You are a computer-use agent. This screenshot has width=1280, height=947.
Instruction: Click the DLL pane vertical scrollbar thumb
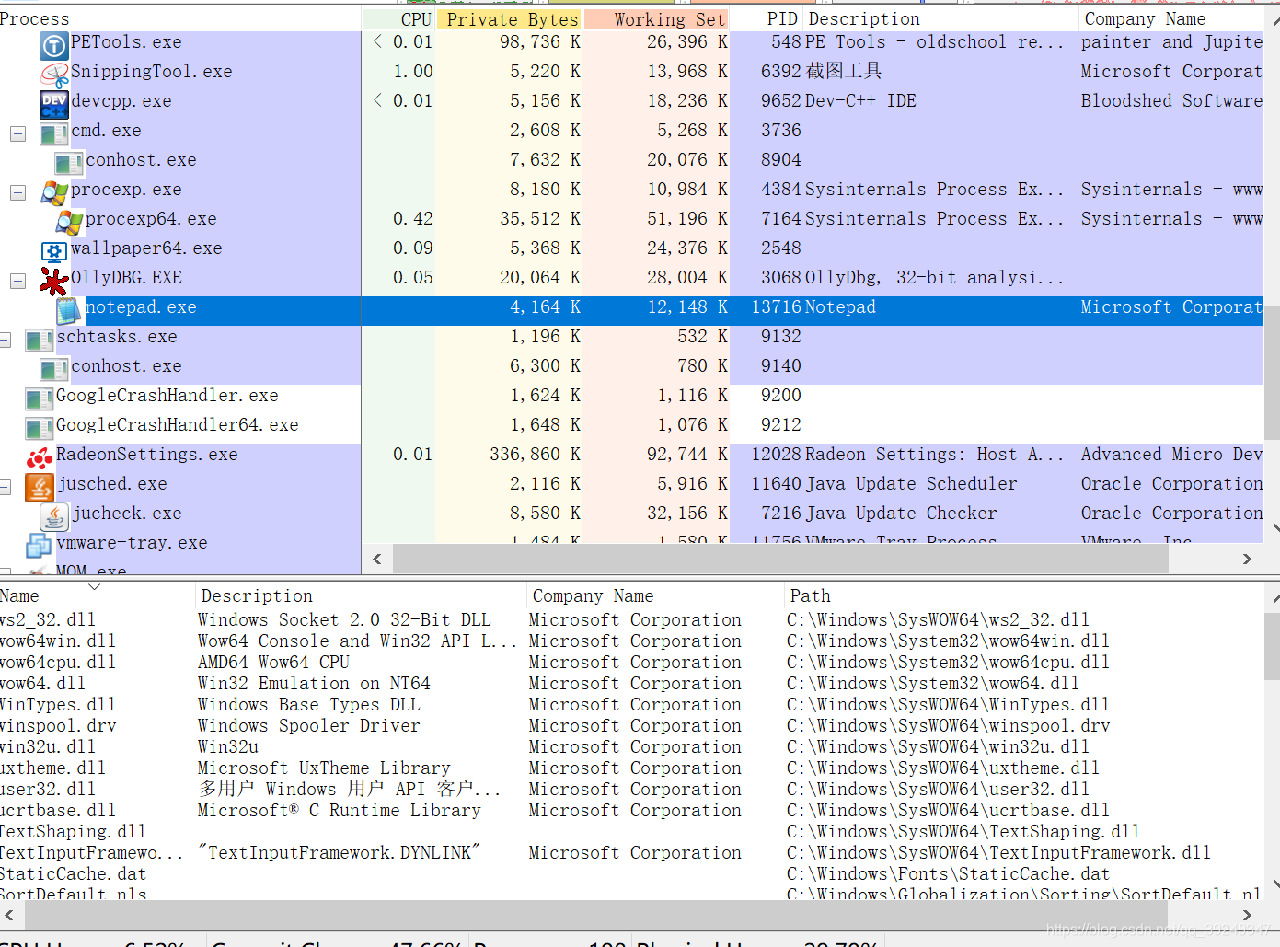pyautogui.click(x=1272, y=646)
